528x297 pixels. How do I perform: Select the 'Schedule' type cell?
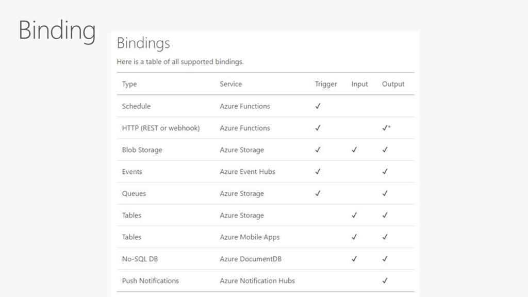pyautogui.click(x=136, y=106)
